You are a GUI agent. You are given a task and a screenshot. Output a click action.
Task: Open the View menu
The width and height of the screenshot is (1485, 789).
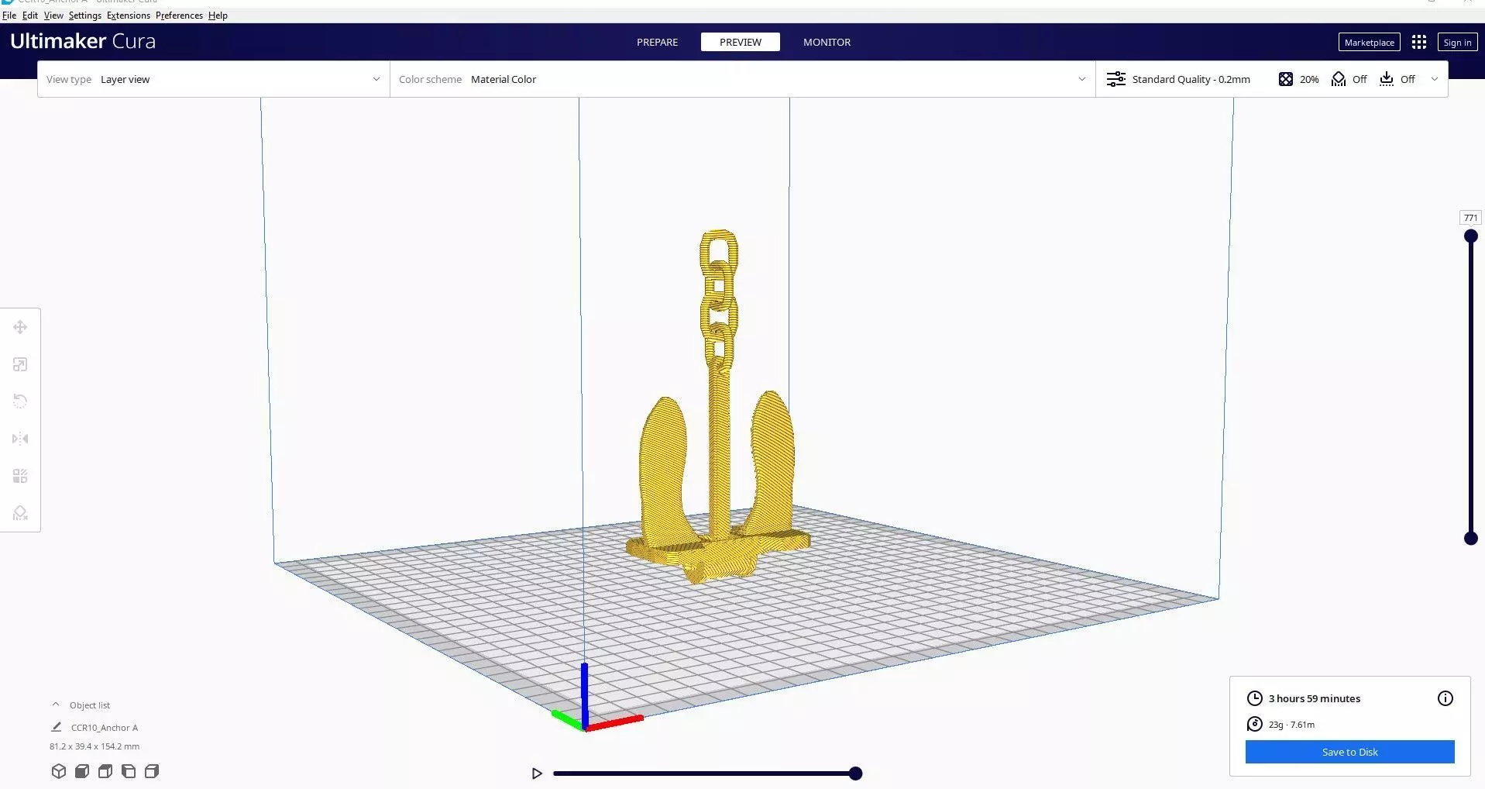(53, 16)
